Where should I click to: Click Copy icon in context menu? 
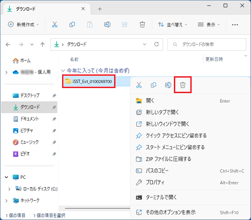153,85
